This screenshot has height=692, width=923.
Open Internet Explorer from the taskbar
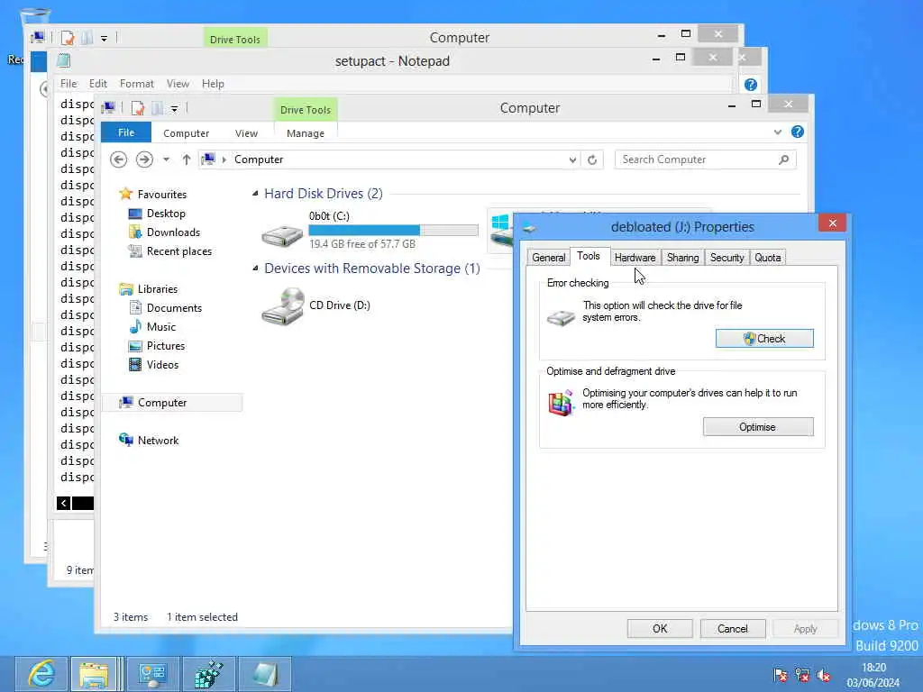[x=41, y=674]
